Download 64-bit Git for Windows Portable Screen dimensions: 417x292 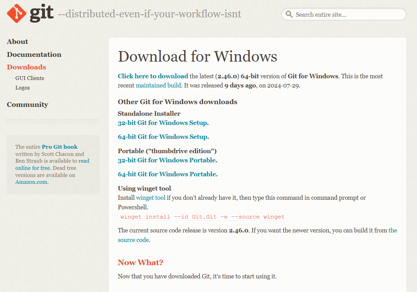pos(167,174)
